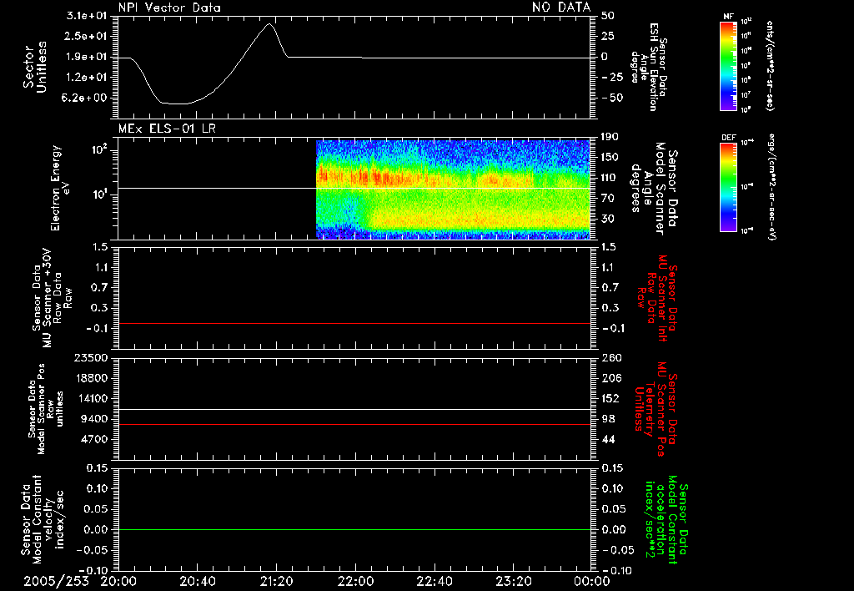Viewport: 854px width, 591px height.
Task: Click the DEF label above the color bar
Action: tap(728, 138)
